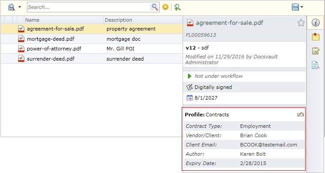Click the 'Digitally signed' label
325x173 pixels.
213,87
